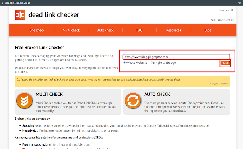Open the Auto check menu item
The width and height of the screenshot is (243, 149).
coord(105,30)
